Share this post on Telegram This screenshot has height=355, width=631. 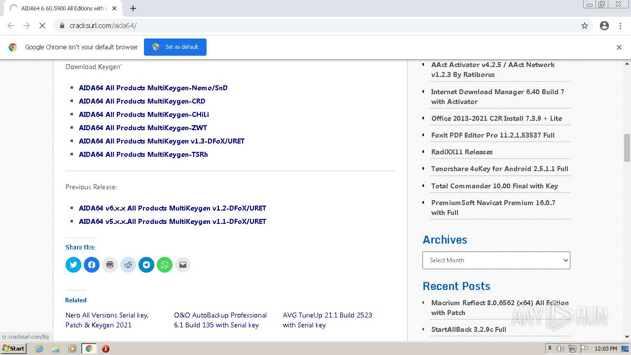(146, 265)
